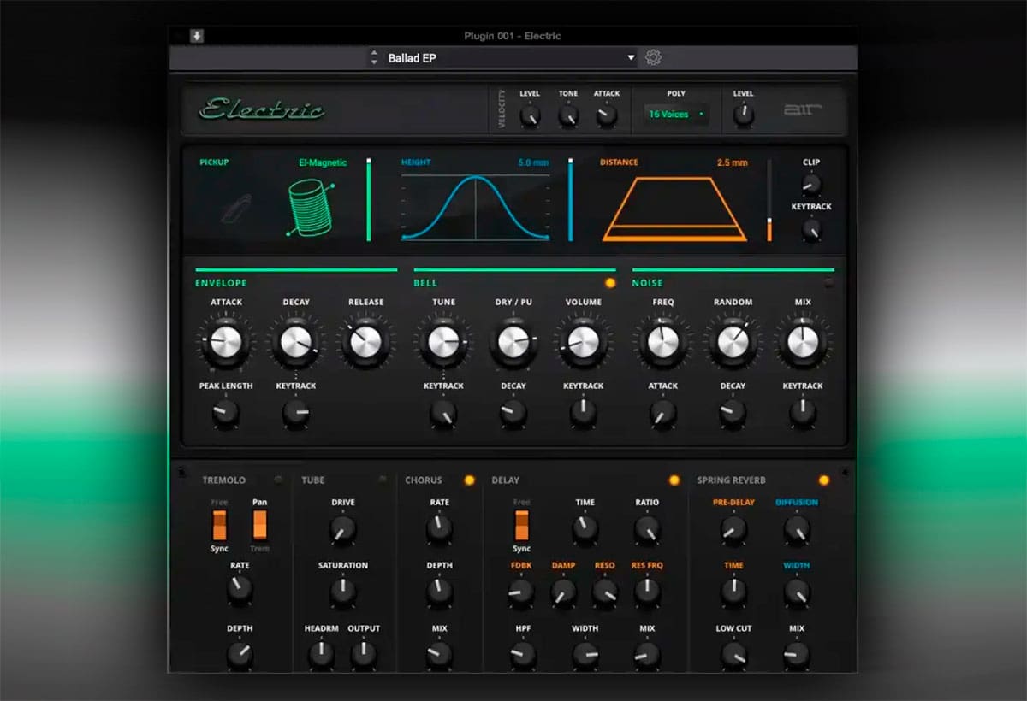Enable the Noise section power LED
Screen dimensions: 1027x701
pos(828,283)
